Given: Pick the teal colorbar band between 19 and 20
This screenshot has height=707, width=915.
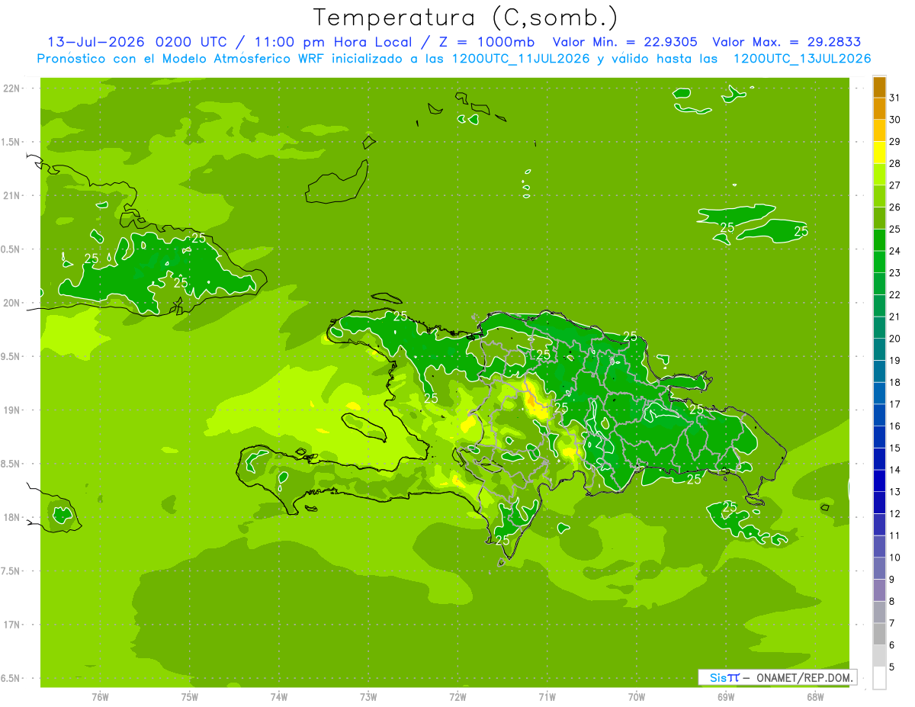Looking at the screenshot, I should (x=879, y=349).
